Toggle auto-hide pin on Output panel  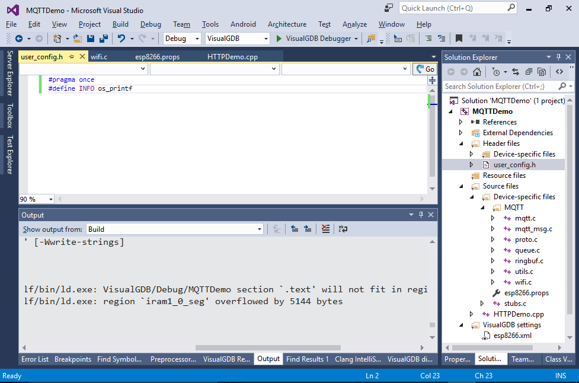pos(421,215)
